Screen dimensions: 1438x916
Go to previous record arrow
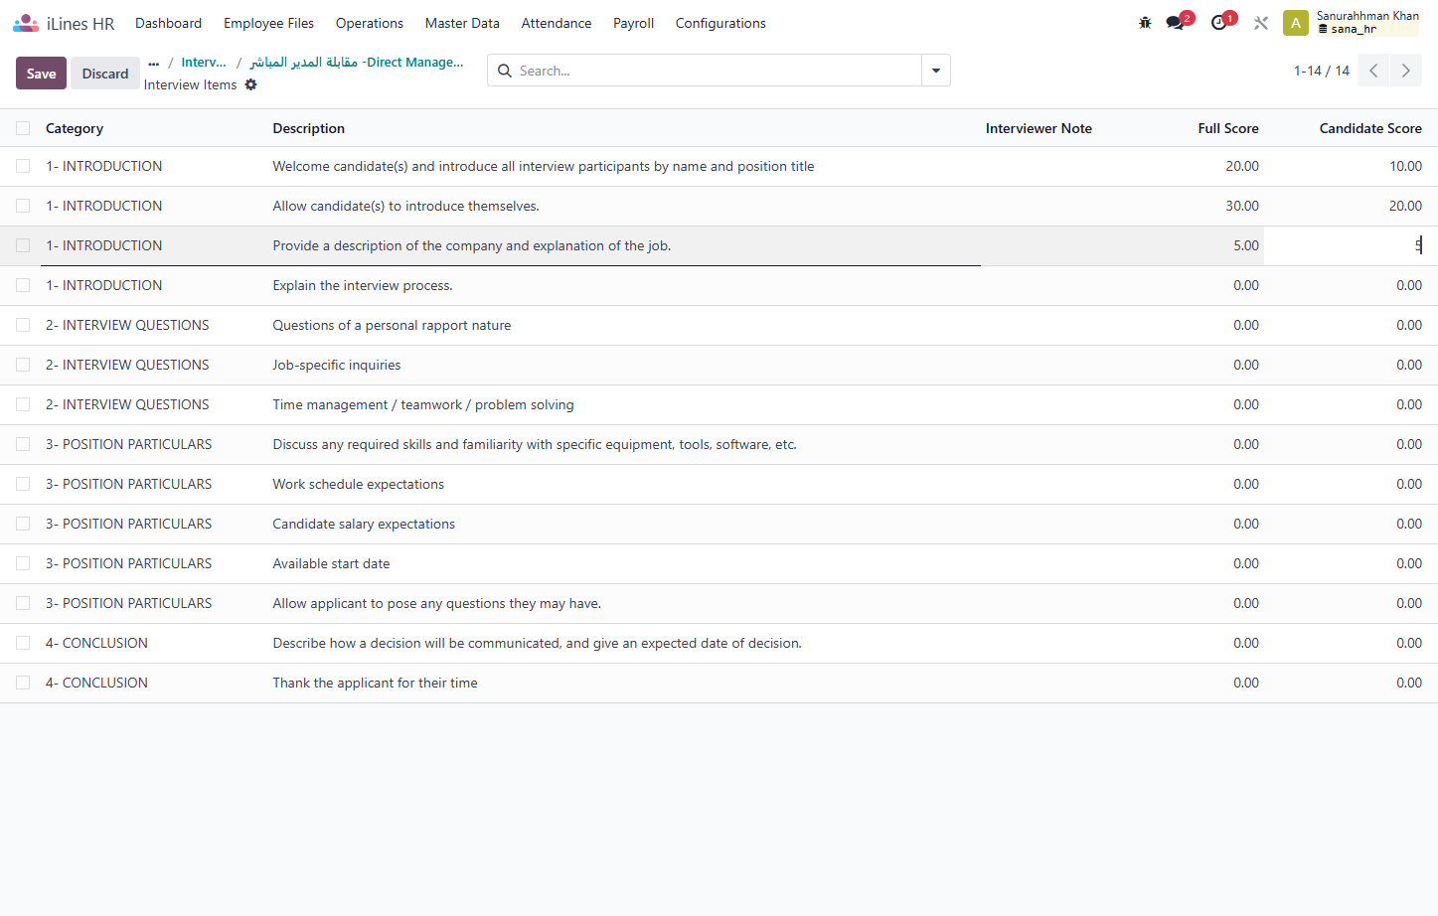pos(1373,71)
